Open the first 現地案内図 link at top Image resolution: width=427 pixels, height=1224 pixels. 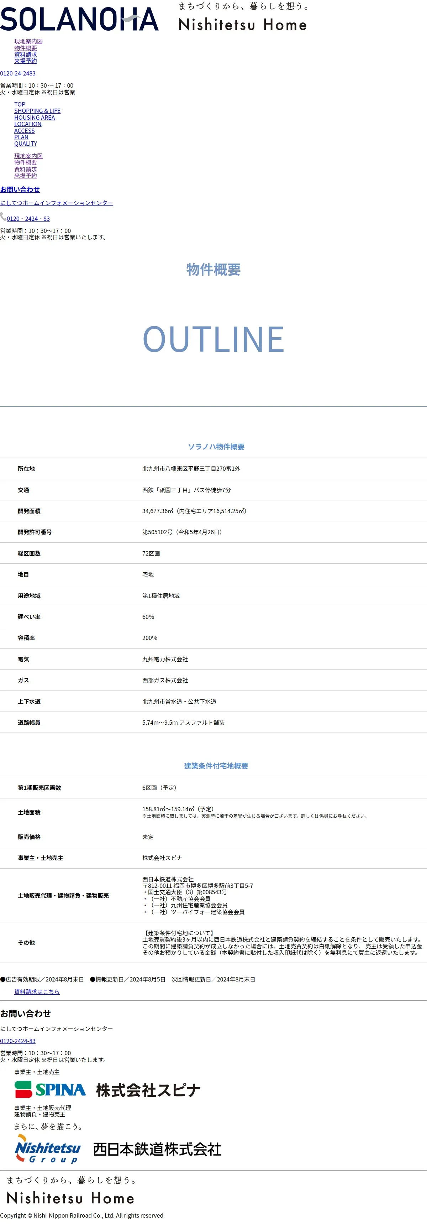pyautogui.click(x=28, y=41)
